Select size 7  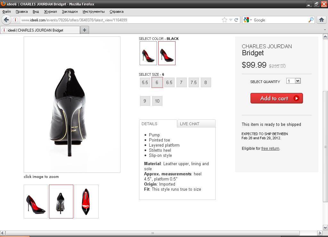point(181,83)
